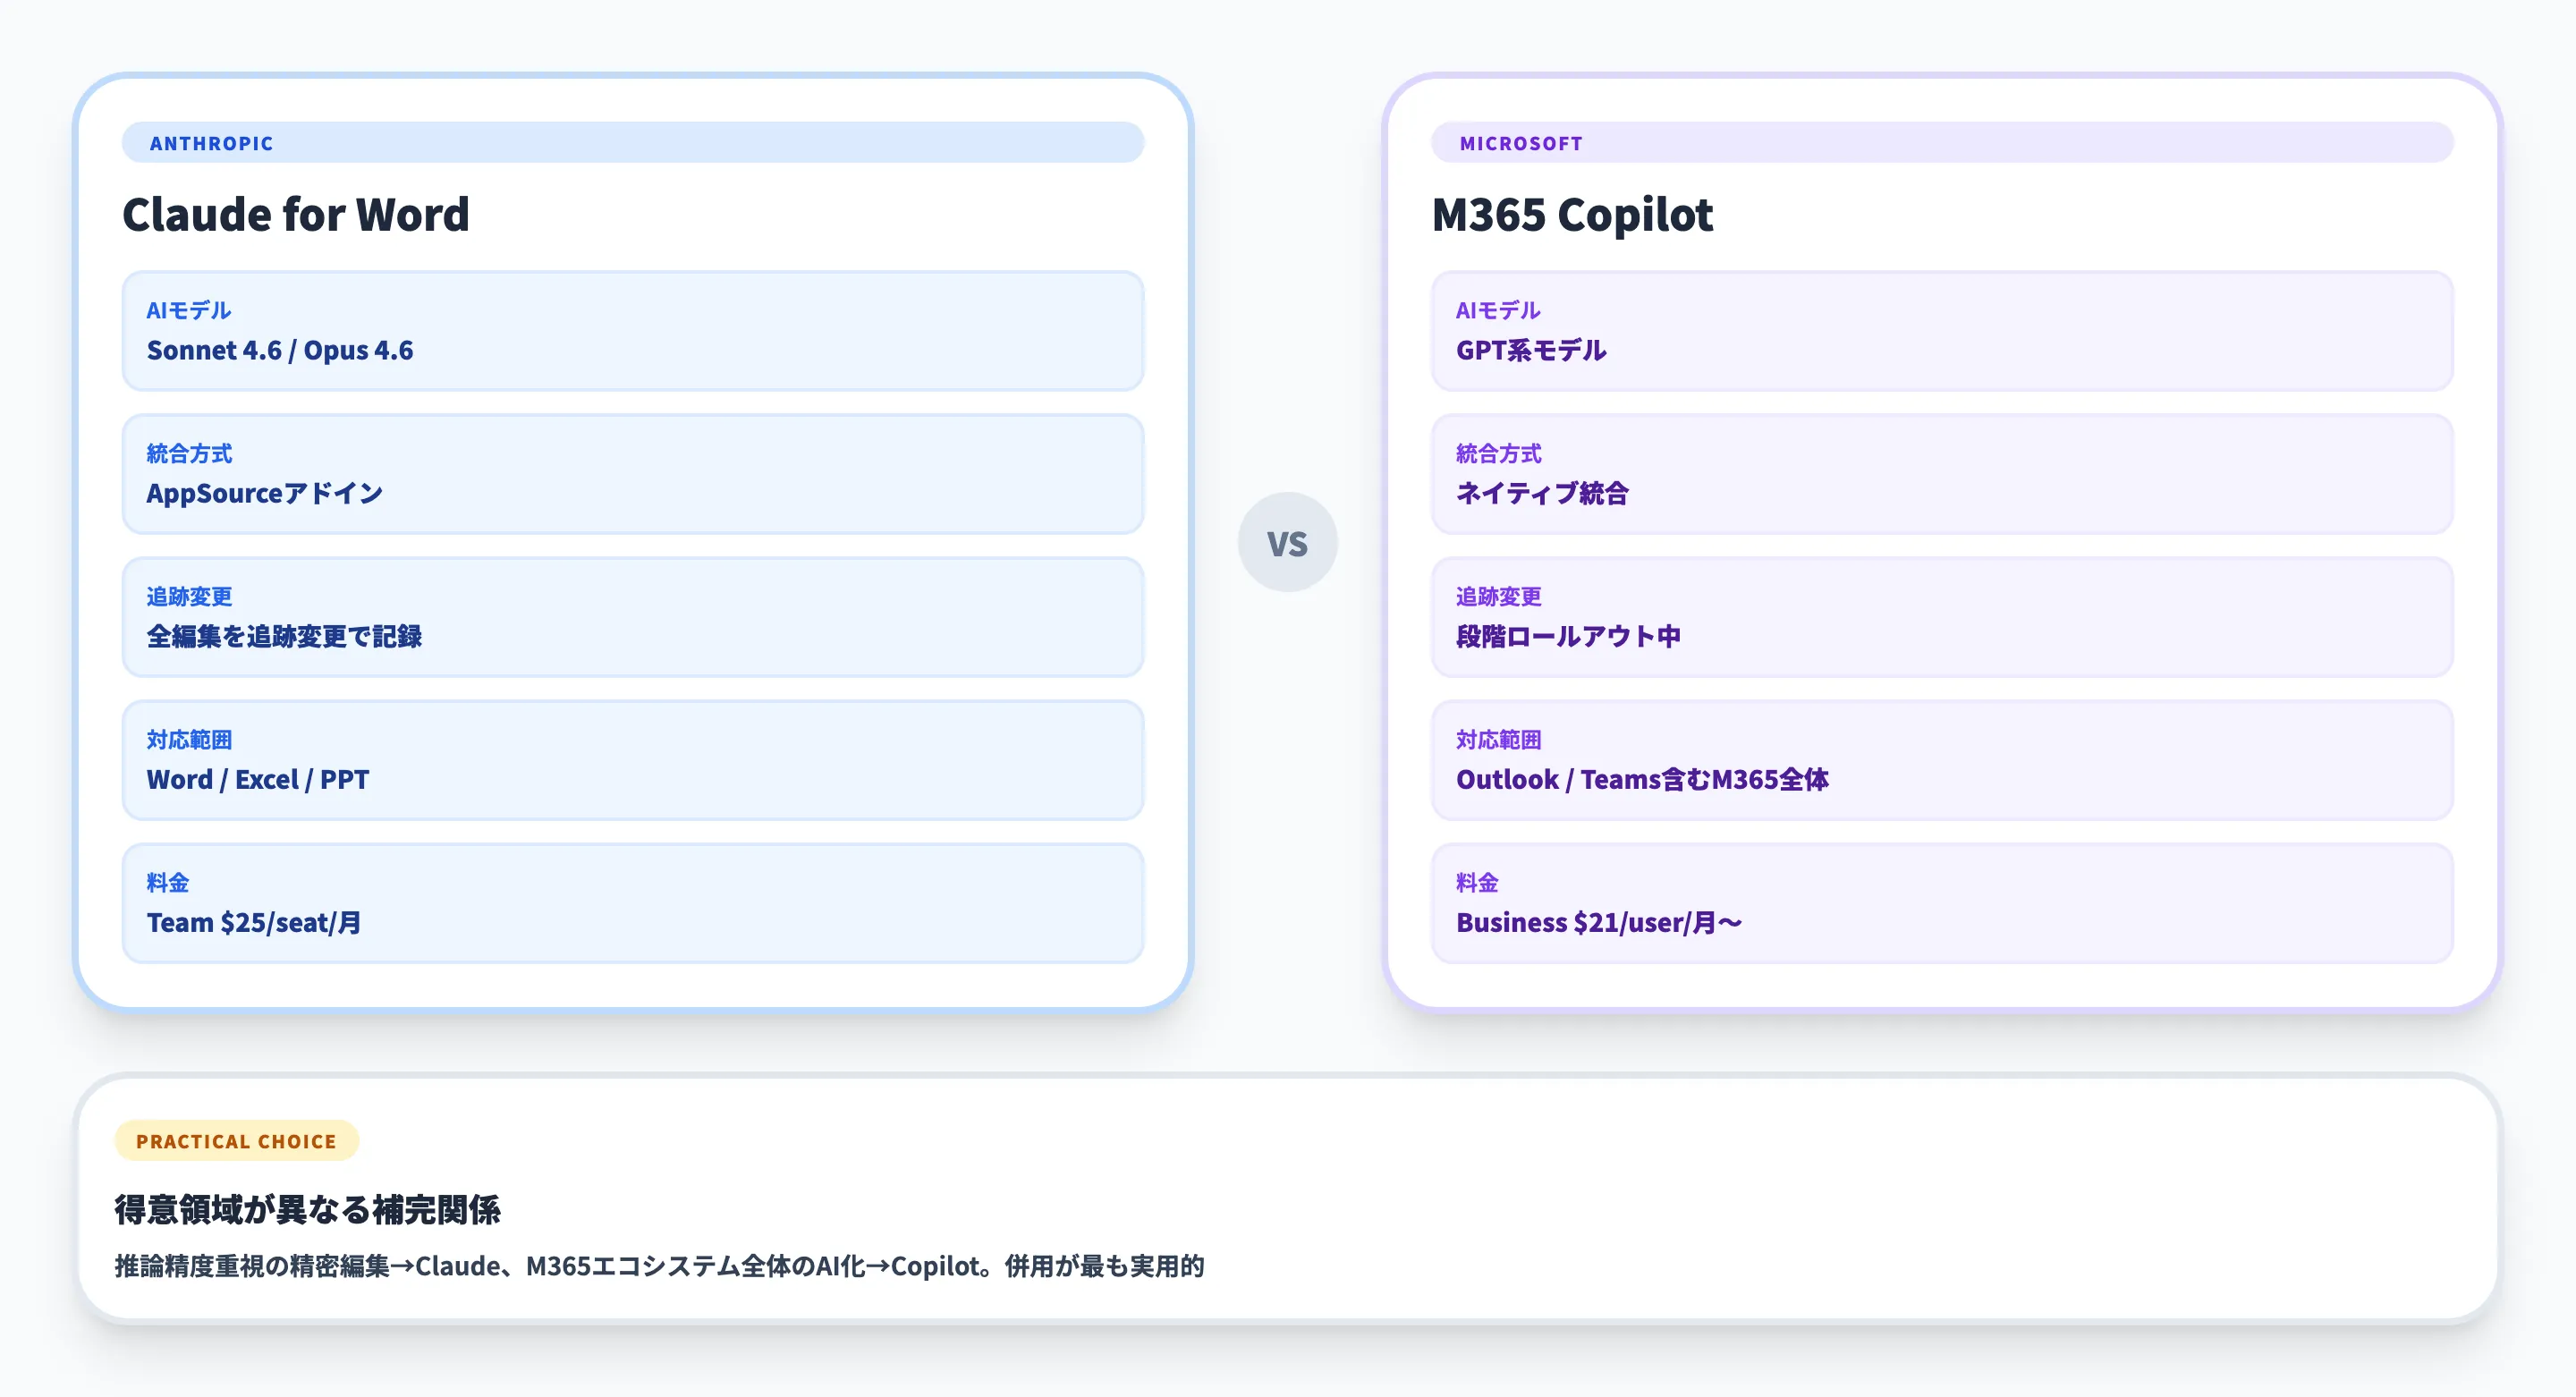Click the ネイティブ統合 cell
The height and width of the screenshot is (1397, 2576).
(1942, 474)
